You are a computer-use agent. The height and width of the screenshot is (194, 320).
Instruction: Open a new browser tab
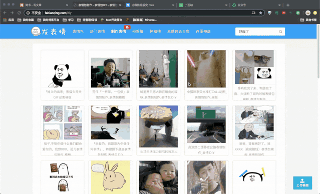(x=288, y=5)
